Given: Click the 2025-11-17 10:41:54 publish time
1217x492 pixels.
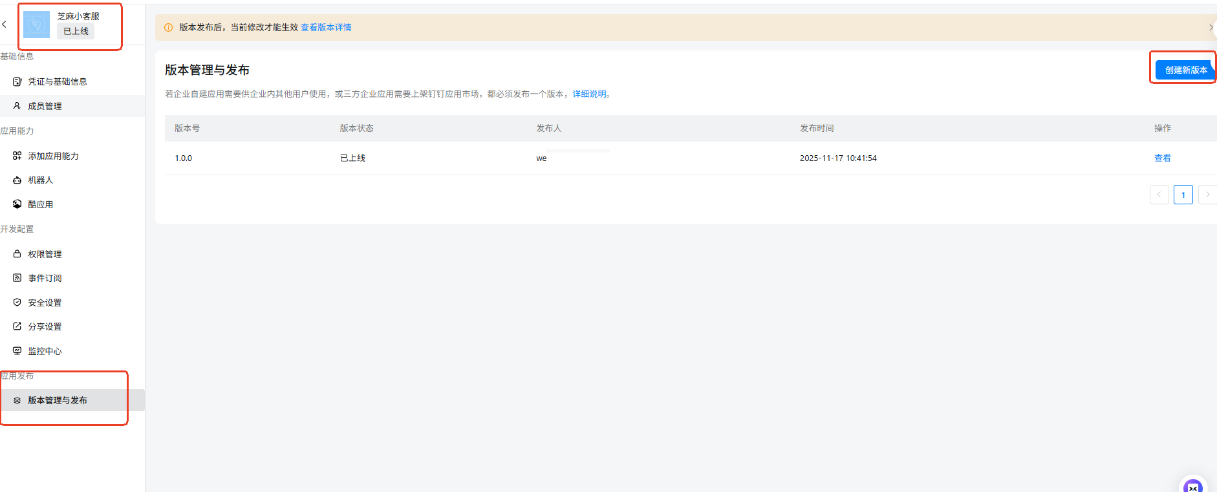Looking at the screenshot, I should click(838, 158).
